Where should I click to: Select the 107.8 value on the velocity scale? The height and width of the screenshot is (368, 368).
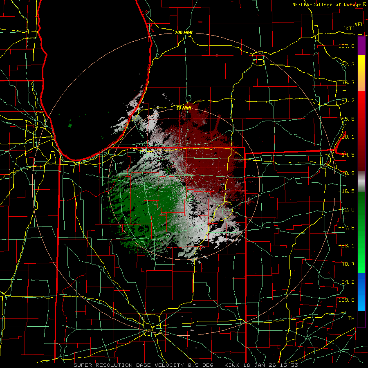[346, 46]
